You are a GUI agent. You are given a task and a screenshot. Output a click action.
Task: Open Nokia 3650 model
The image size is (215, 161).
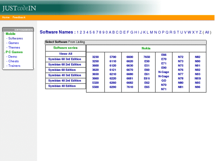coord(95,74)
